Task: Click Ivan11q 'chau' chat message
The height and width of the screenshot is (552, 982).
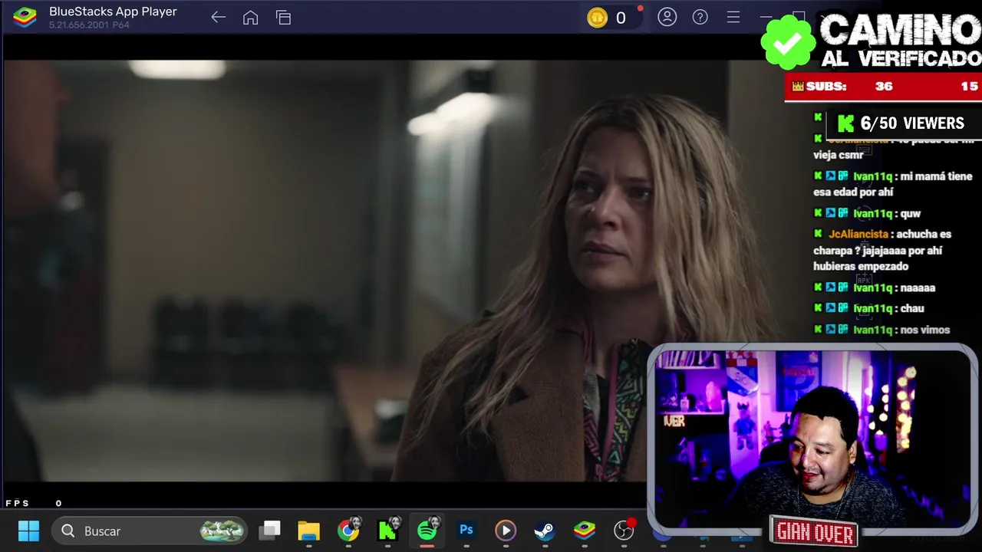Action: coord(869,308)
